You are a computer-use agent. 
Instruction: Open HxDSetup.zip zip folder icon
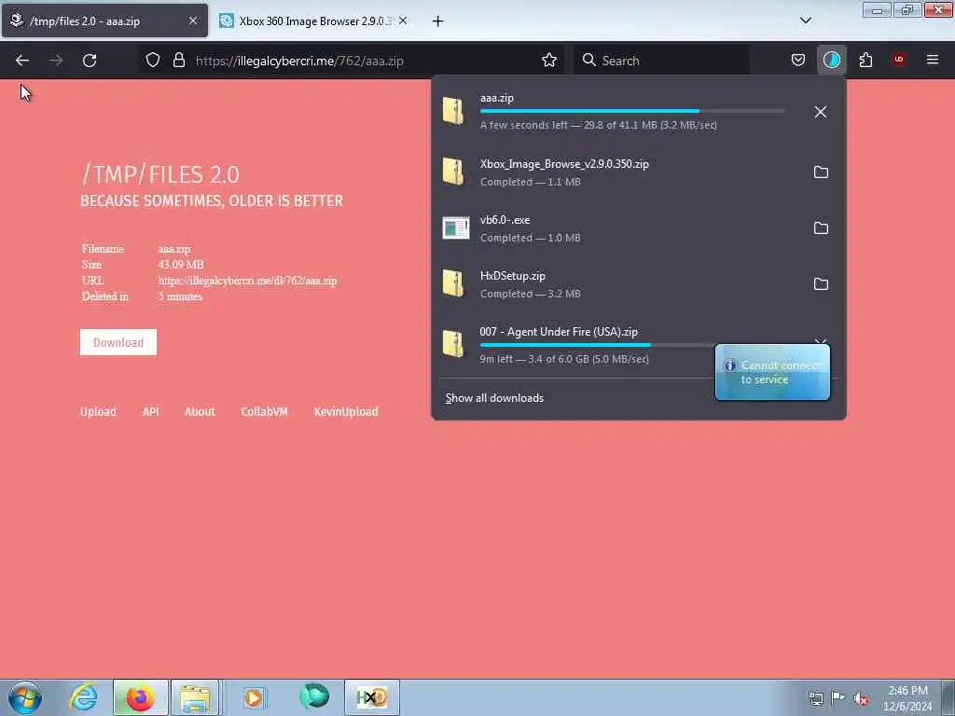(453, 283)
